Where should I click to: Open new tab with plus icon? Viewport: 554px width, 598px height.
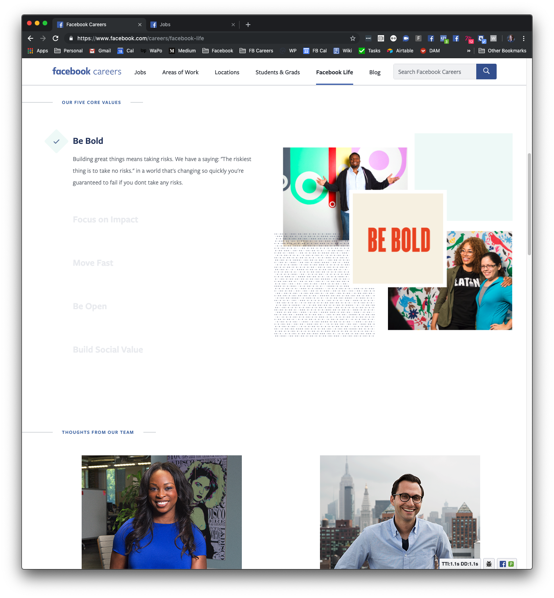pos(248,25)
